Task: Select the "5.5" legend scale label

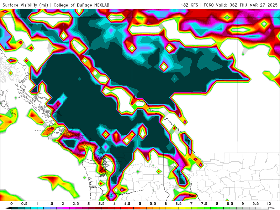Action: pos(153,204)
